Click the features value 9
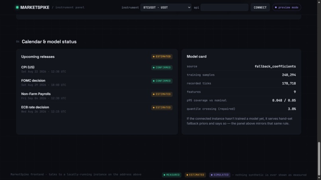321x180 pixels. click(295, 92)
